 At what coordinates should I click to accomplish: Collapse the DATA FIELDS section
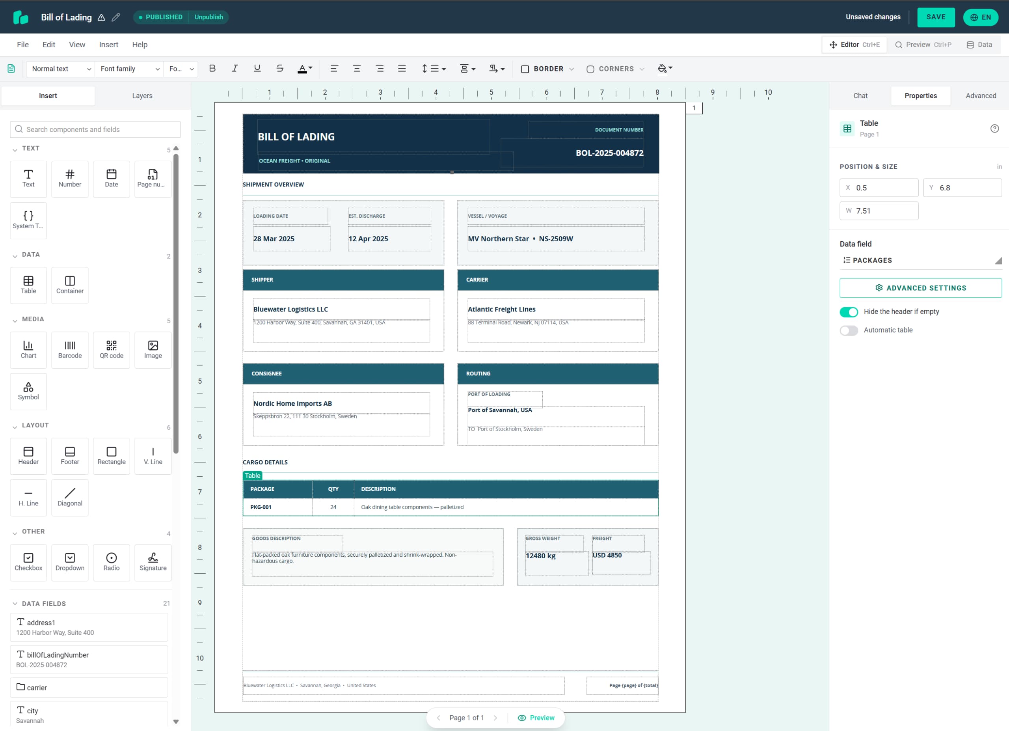pos(15,604)
